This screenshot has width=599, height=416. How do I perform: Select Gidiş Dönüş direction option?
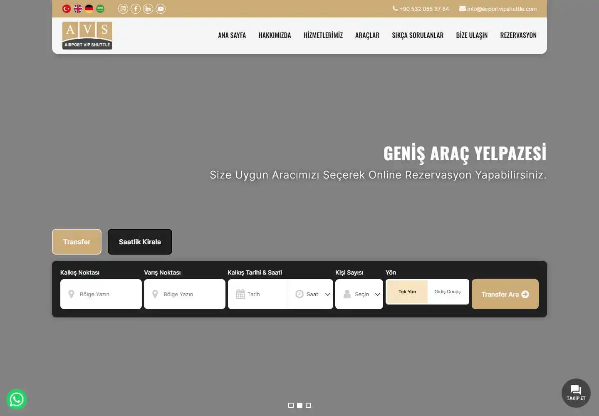point(448,292)
